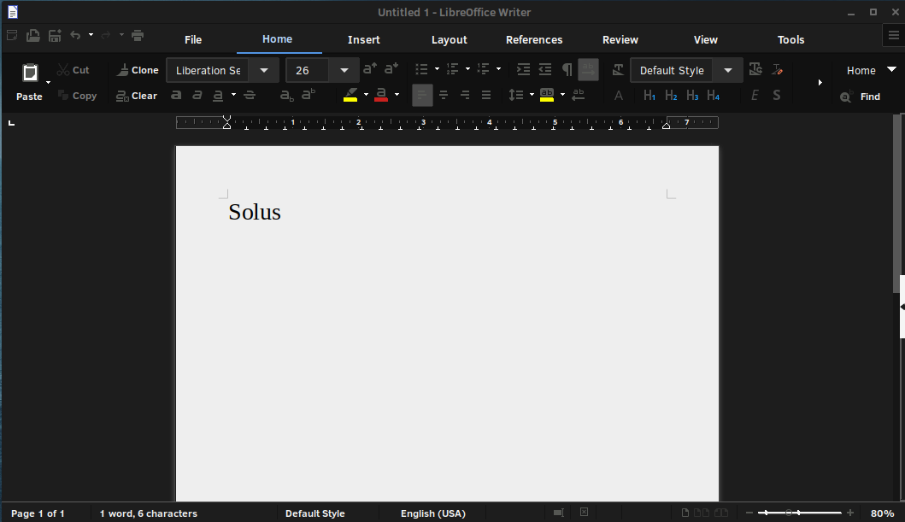Click the Clone formatting button
This screenshot has height=522, width=905.
point(138,70)
